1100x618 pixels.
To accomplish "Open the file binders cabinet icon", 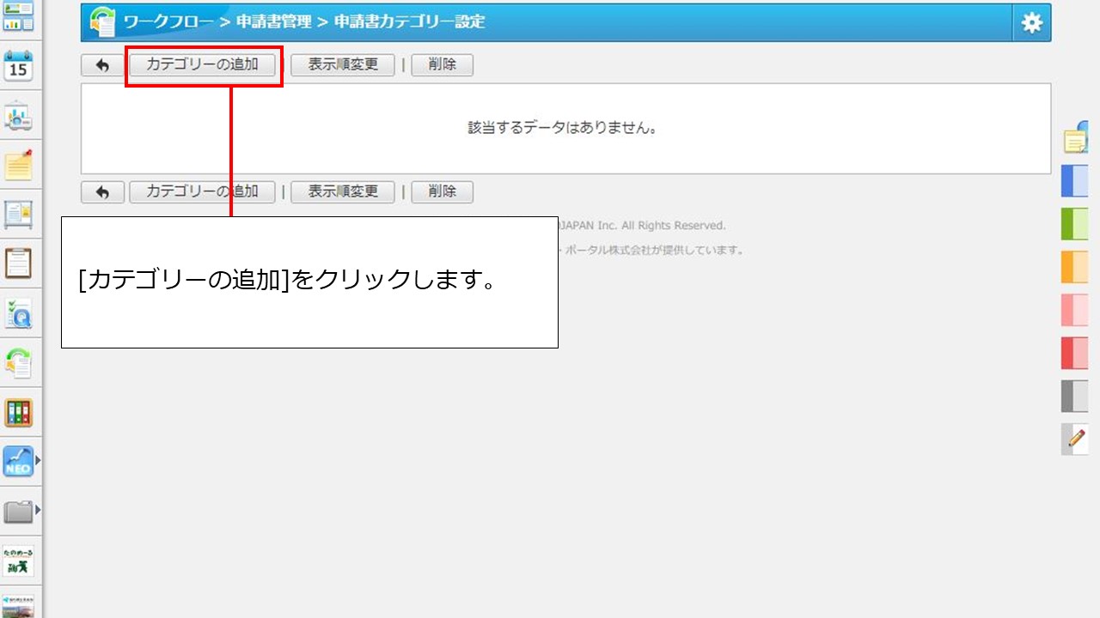I will coord(18,413).
